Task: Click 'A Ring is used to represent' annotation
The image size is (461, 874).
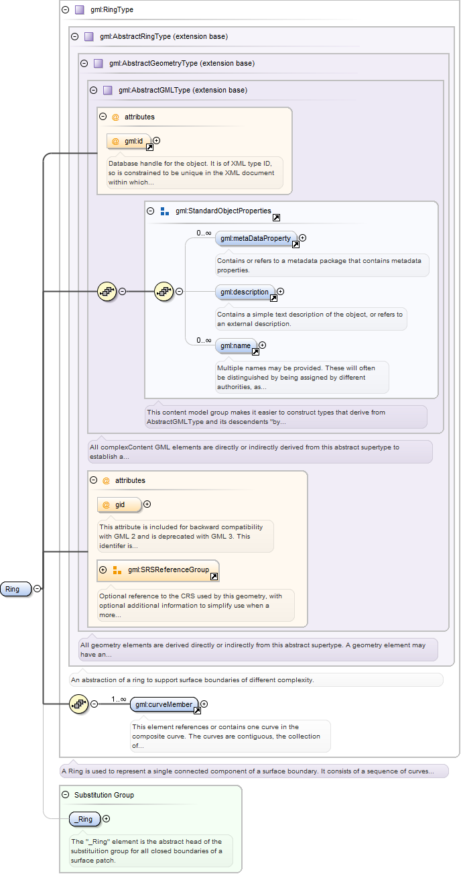Action: pyautogui.click(x=247, y=771)
